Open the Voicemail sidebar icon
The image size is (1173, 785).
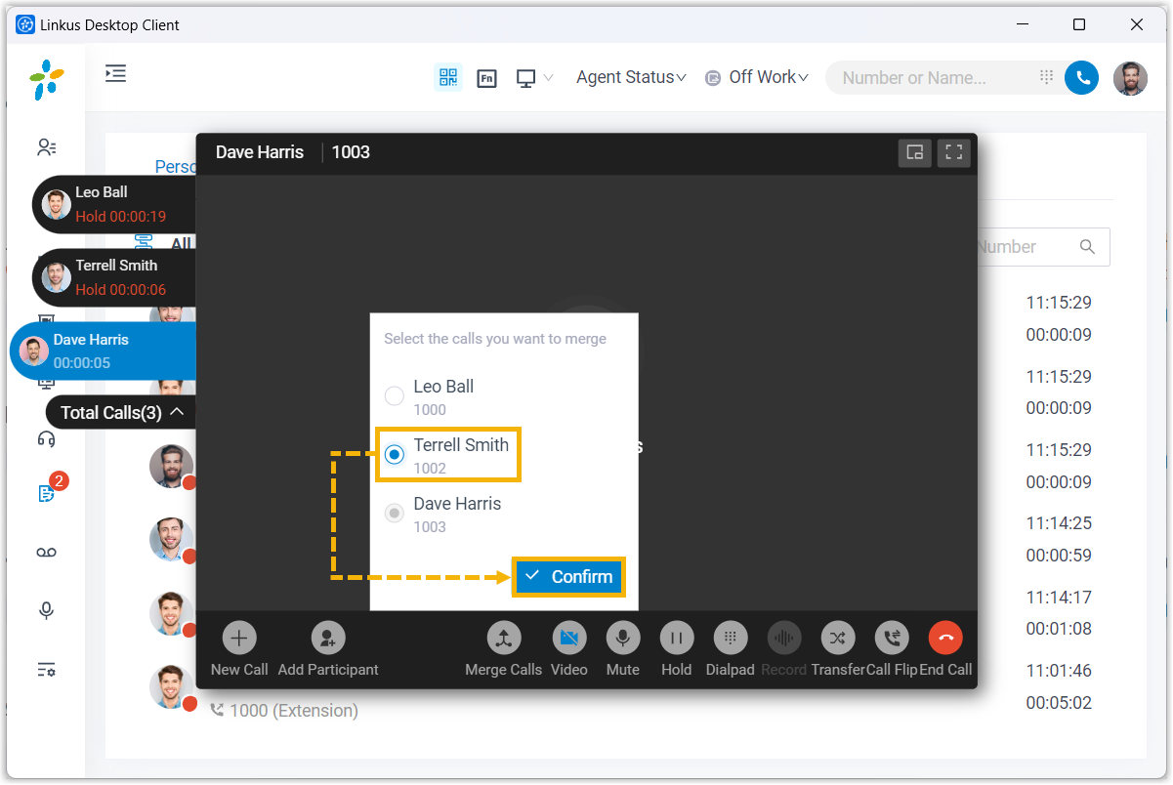pos(46,553)
